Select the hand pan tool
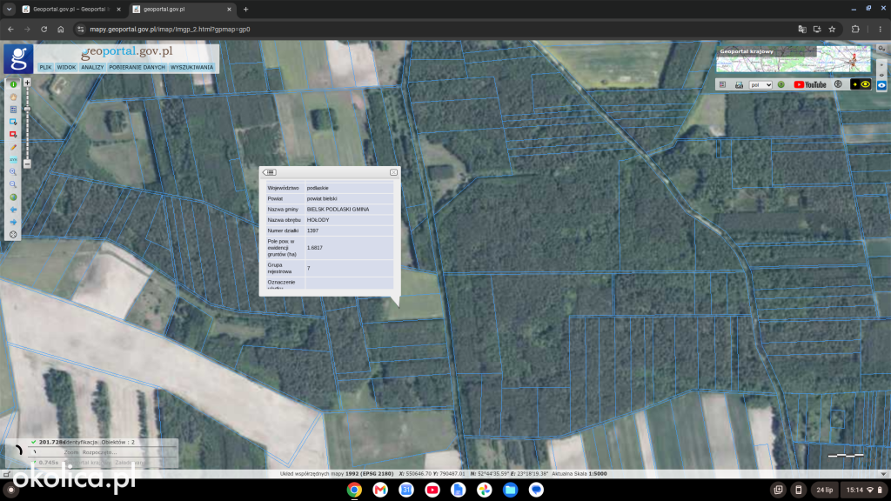The height and width of the screenshot is (501, 891). [13, 97]
